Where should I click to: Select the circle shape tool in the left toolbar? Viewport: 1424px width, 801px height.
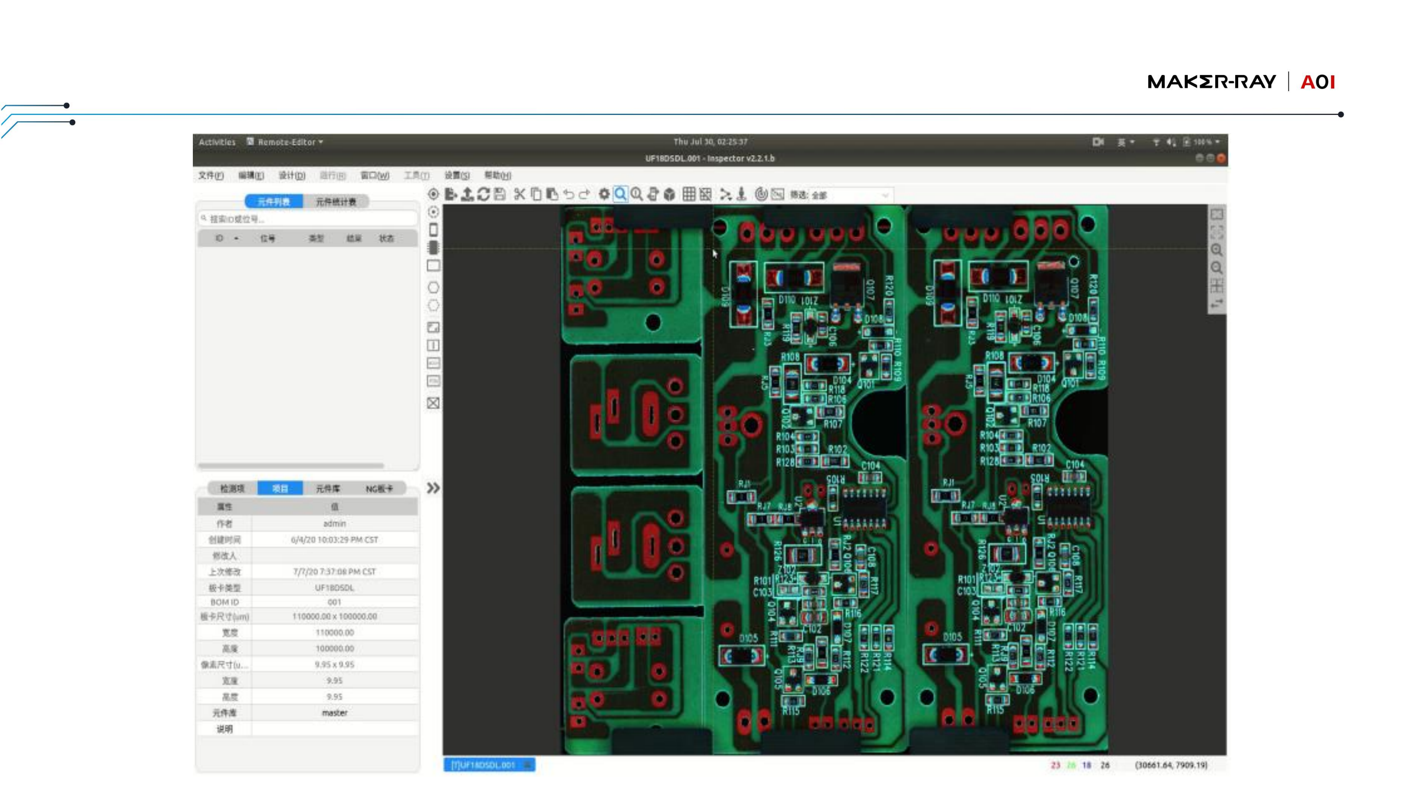coord(434,287)
